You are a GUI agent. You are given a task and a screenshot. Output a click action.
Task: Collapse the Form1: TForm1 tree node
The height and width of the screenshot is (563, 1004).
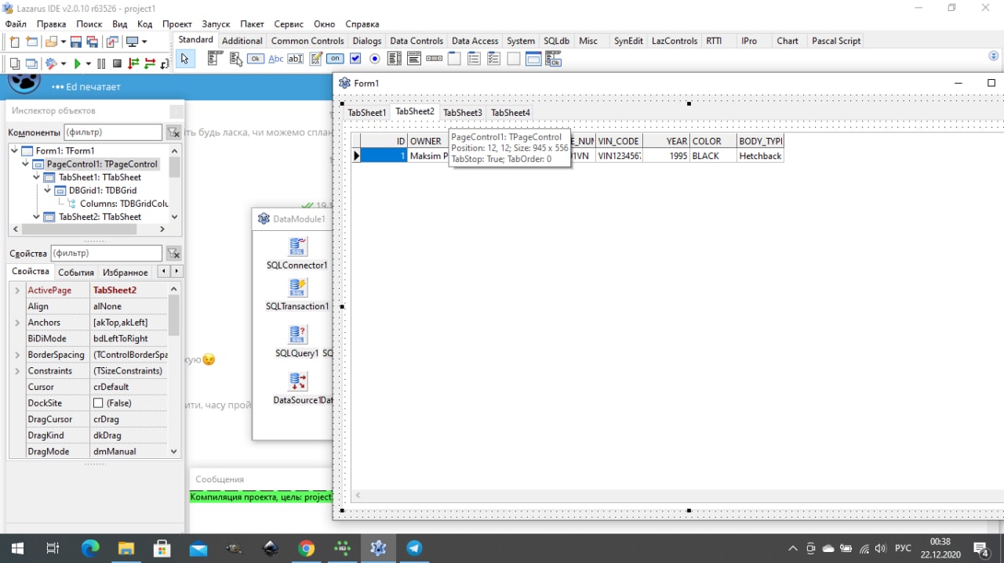[x=14, y=150]
